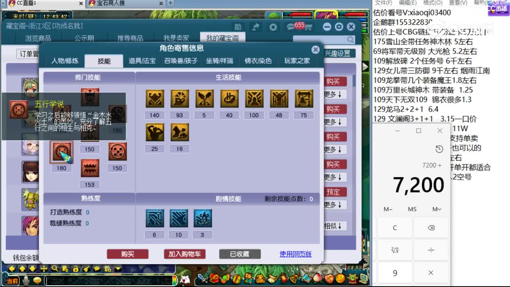This screenshot has height=287, width=510.
Task: Open the 坐骑/祥瑞 tab
Action: point(220,61)
